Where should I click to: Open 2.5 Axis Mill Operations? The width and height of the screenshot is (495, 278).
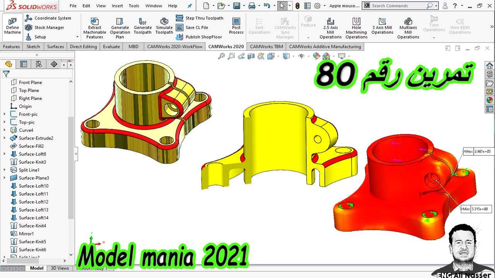(331, 28)
